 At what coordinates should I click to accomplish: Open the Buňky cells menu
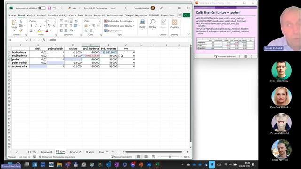[x=142, y=24]
